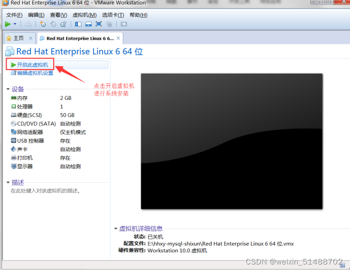Click the memory chip icon
Screen dimensions: 350x270
point(14,98)
